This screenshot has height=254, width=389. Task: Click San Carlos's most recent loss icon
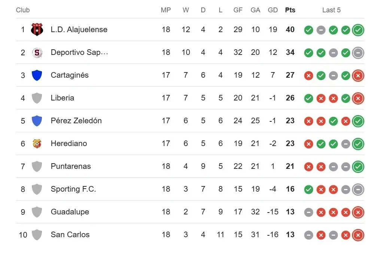[x=358, y=235]
